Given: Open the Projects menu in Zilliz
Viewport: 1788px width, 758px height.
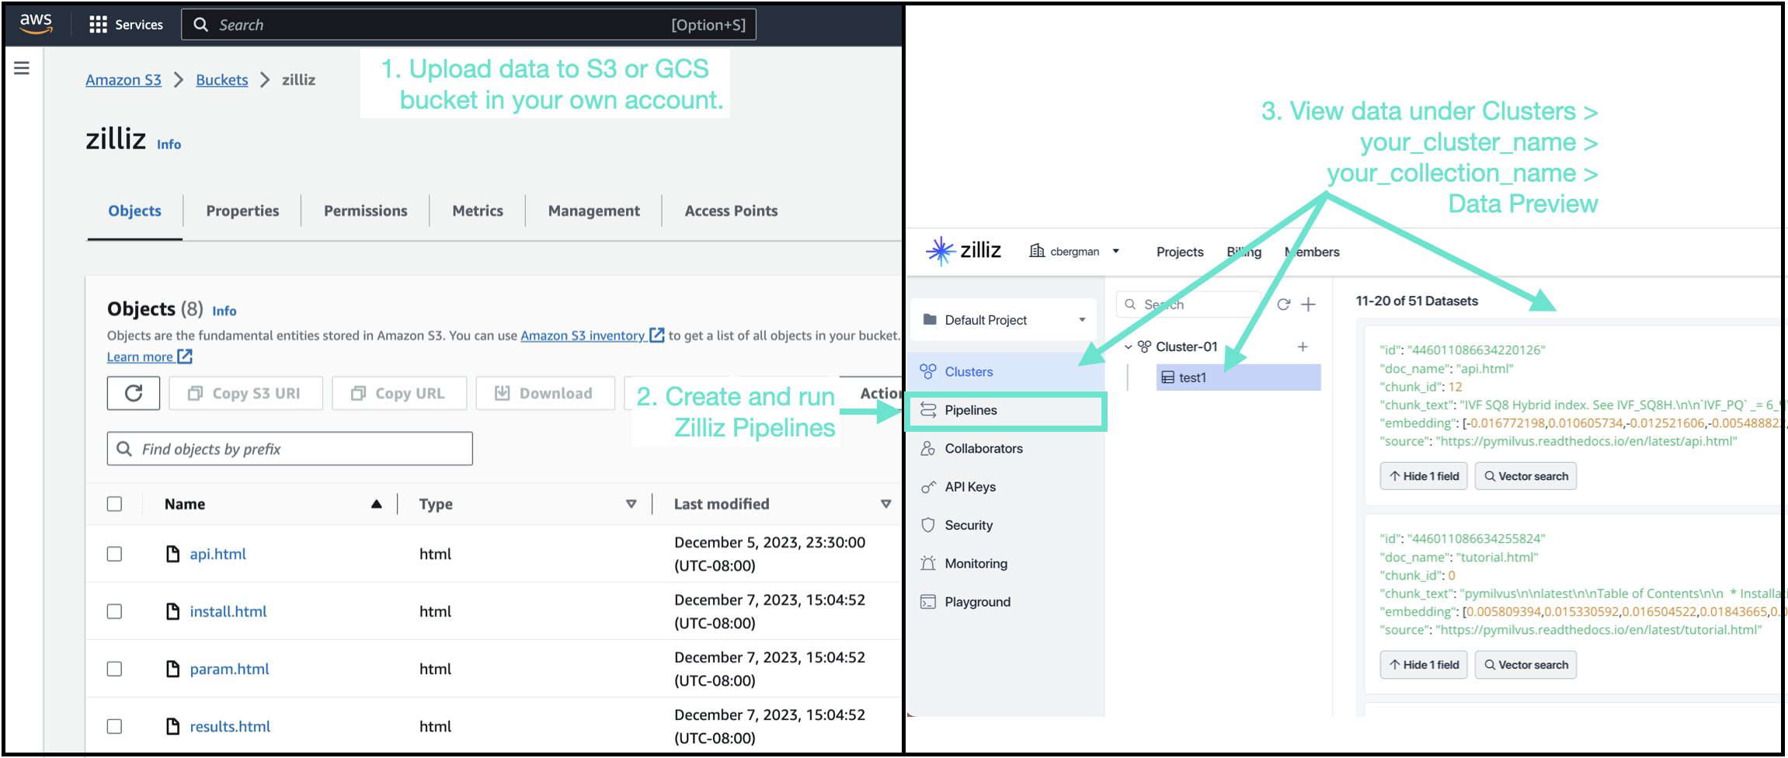Looking at the screenshot, I should pos(1180,252).
